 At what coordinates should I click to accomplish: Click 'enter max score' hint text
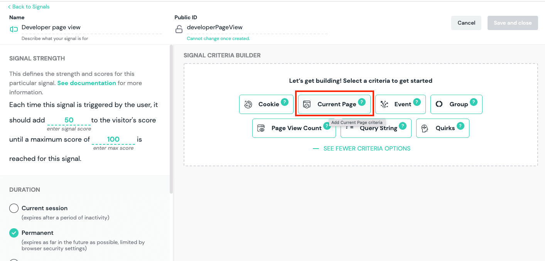coord(113,148)
